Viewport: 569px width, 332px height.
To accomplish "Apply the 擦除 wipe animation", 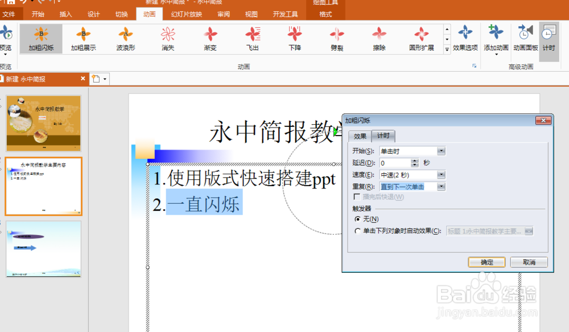I will pyautogui.click(x=378, y=39).
